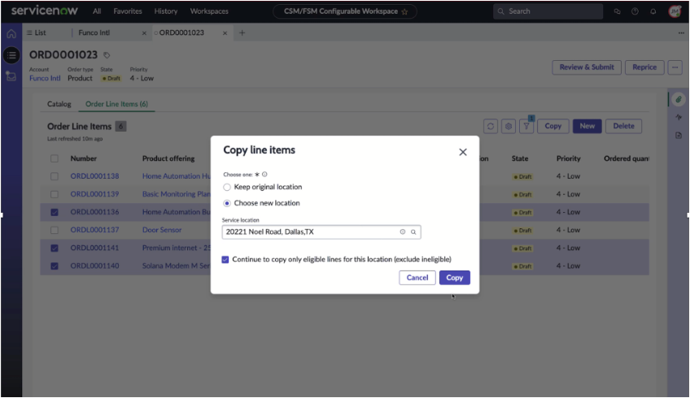Image resolution: width=690 pixels, height=398 pixels.
Task: Click the tag icon next to ORD0001023
Action: [107, 55]
